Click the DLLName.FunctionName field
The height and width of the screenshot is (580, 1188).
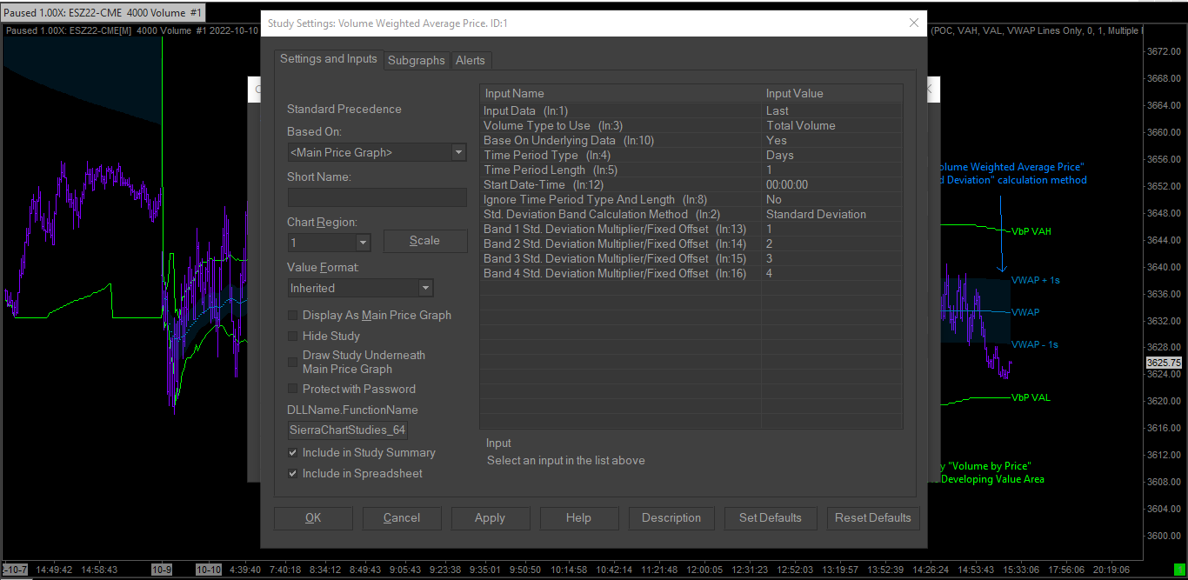pyautogui.click(x=348, y=430)
